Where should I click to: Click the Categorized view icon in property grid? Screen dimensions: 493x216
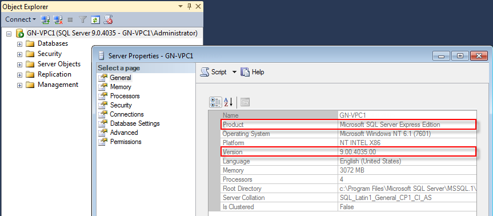215,102
